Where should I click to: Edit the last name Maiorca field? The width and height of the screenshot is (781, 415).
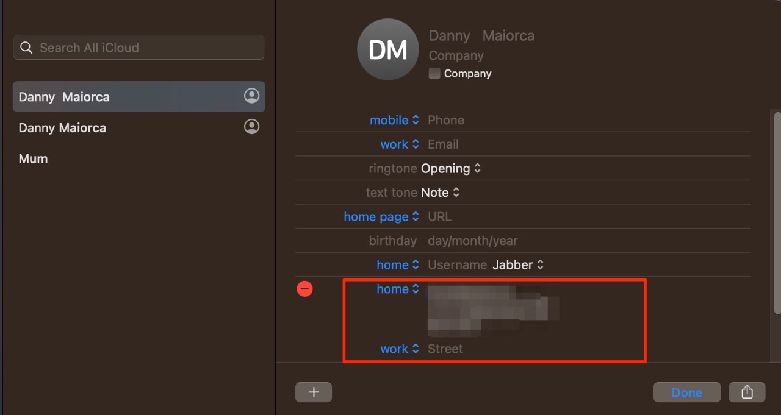[x=508, y=35]
